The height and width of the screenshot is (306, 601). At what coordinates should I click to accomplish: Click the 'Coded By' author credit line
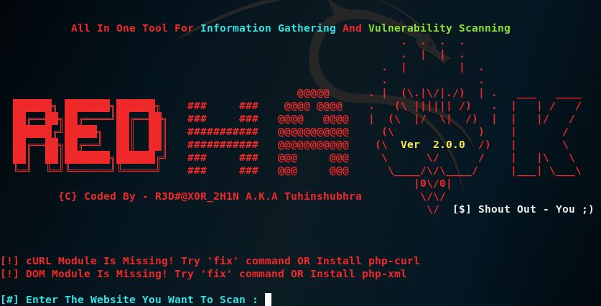210,196
